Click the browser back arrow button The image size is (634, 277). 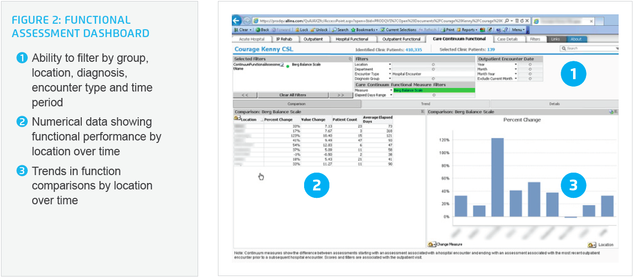point(237,21)
